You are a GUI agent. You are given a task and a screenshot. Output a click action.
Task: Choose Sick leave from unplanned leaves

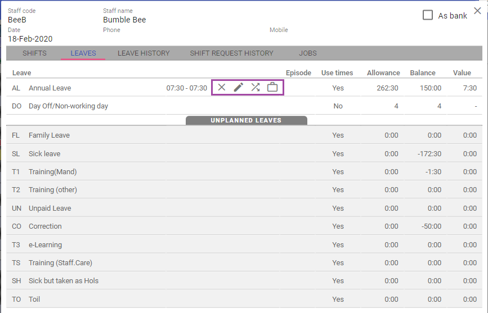pos(44,154)
